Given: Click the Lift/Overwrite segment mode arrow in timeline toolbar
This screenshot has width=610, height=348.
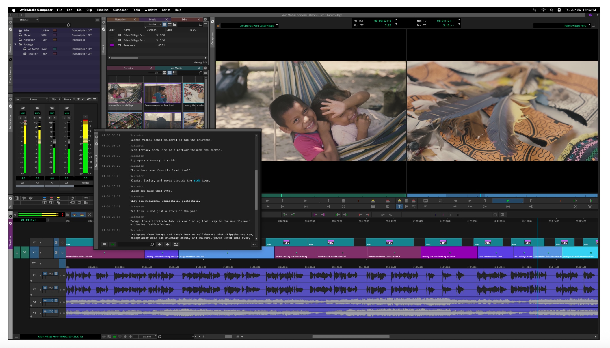Looking at the screenshot, I should click(75, 215).
